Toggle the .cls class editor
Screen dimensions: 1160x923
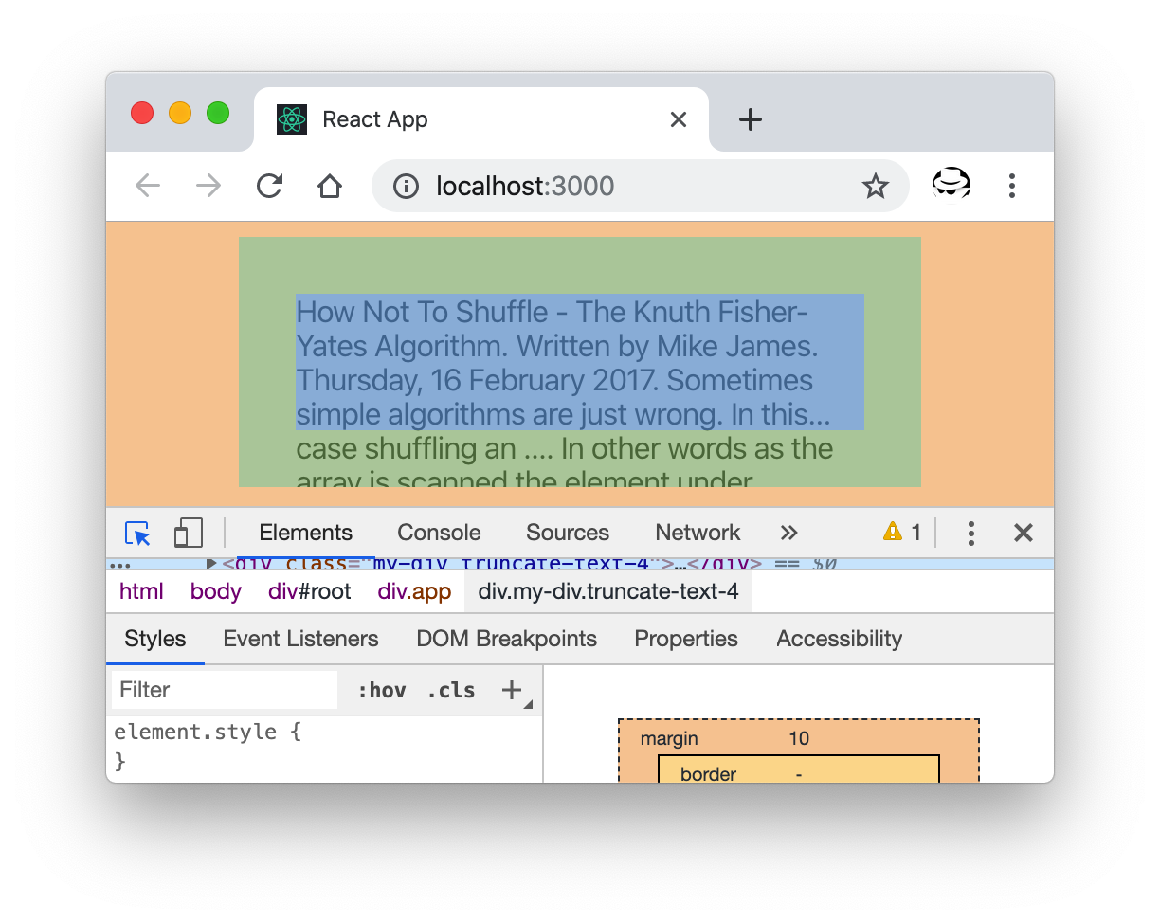(450, 690)
